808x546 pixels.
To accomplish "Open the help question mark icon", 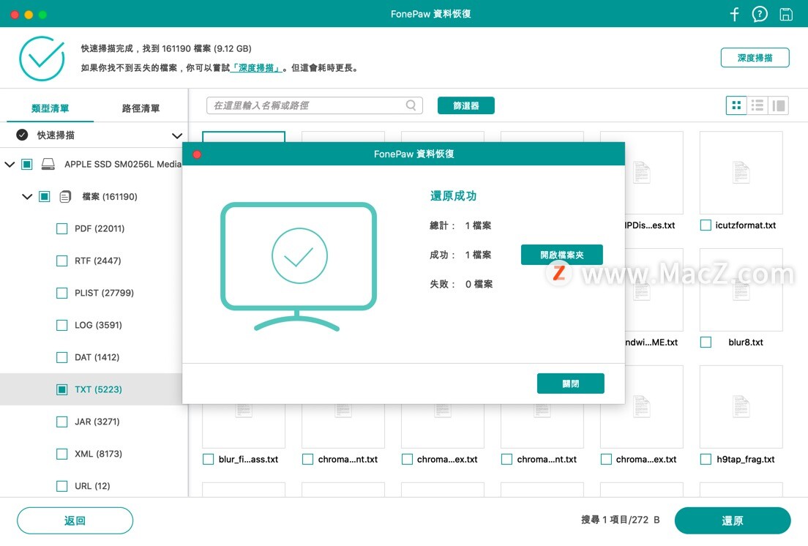I will coord(760,14).
